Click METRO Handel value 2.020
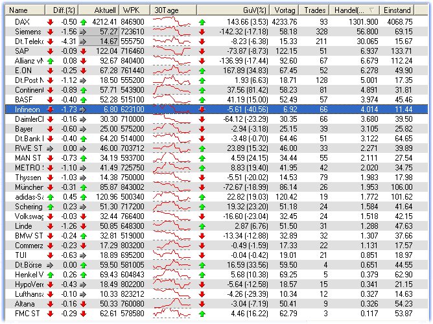The height and width of the screenshot is (324, 433). coord(369,168)
